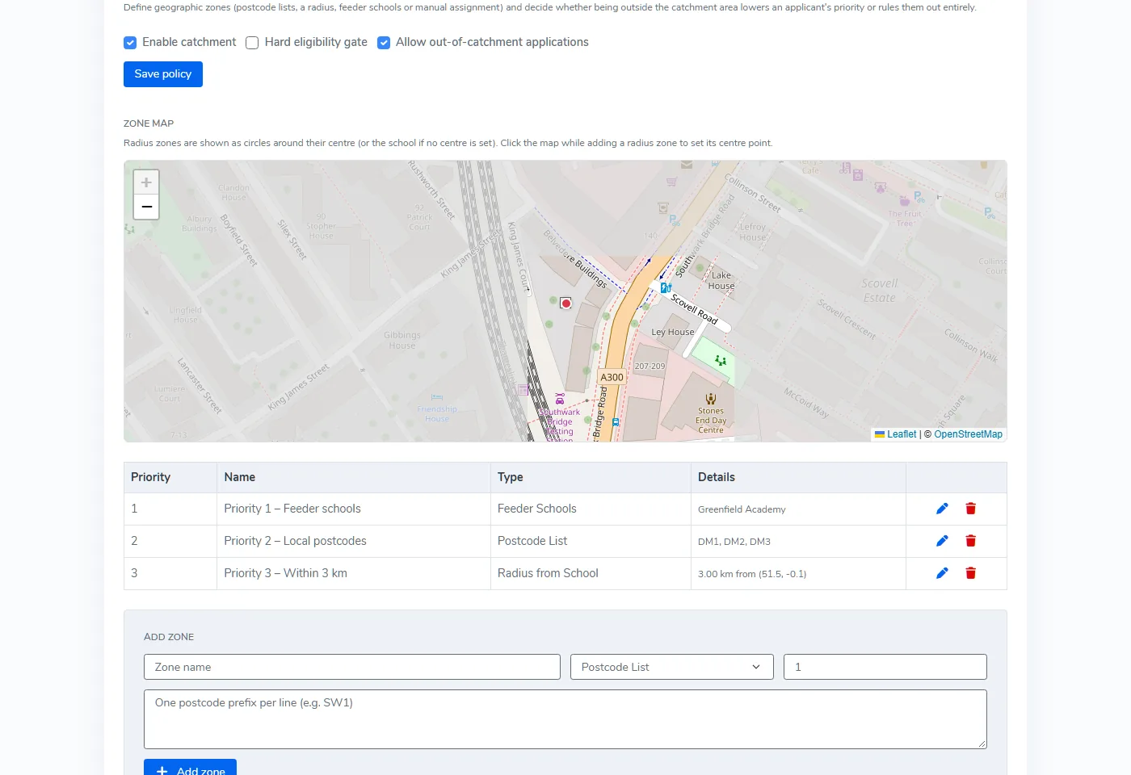Click the Southwark Bridge Testing Station icon
The width and height of the screenshot is (1131, 775).
(560, 399)
